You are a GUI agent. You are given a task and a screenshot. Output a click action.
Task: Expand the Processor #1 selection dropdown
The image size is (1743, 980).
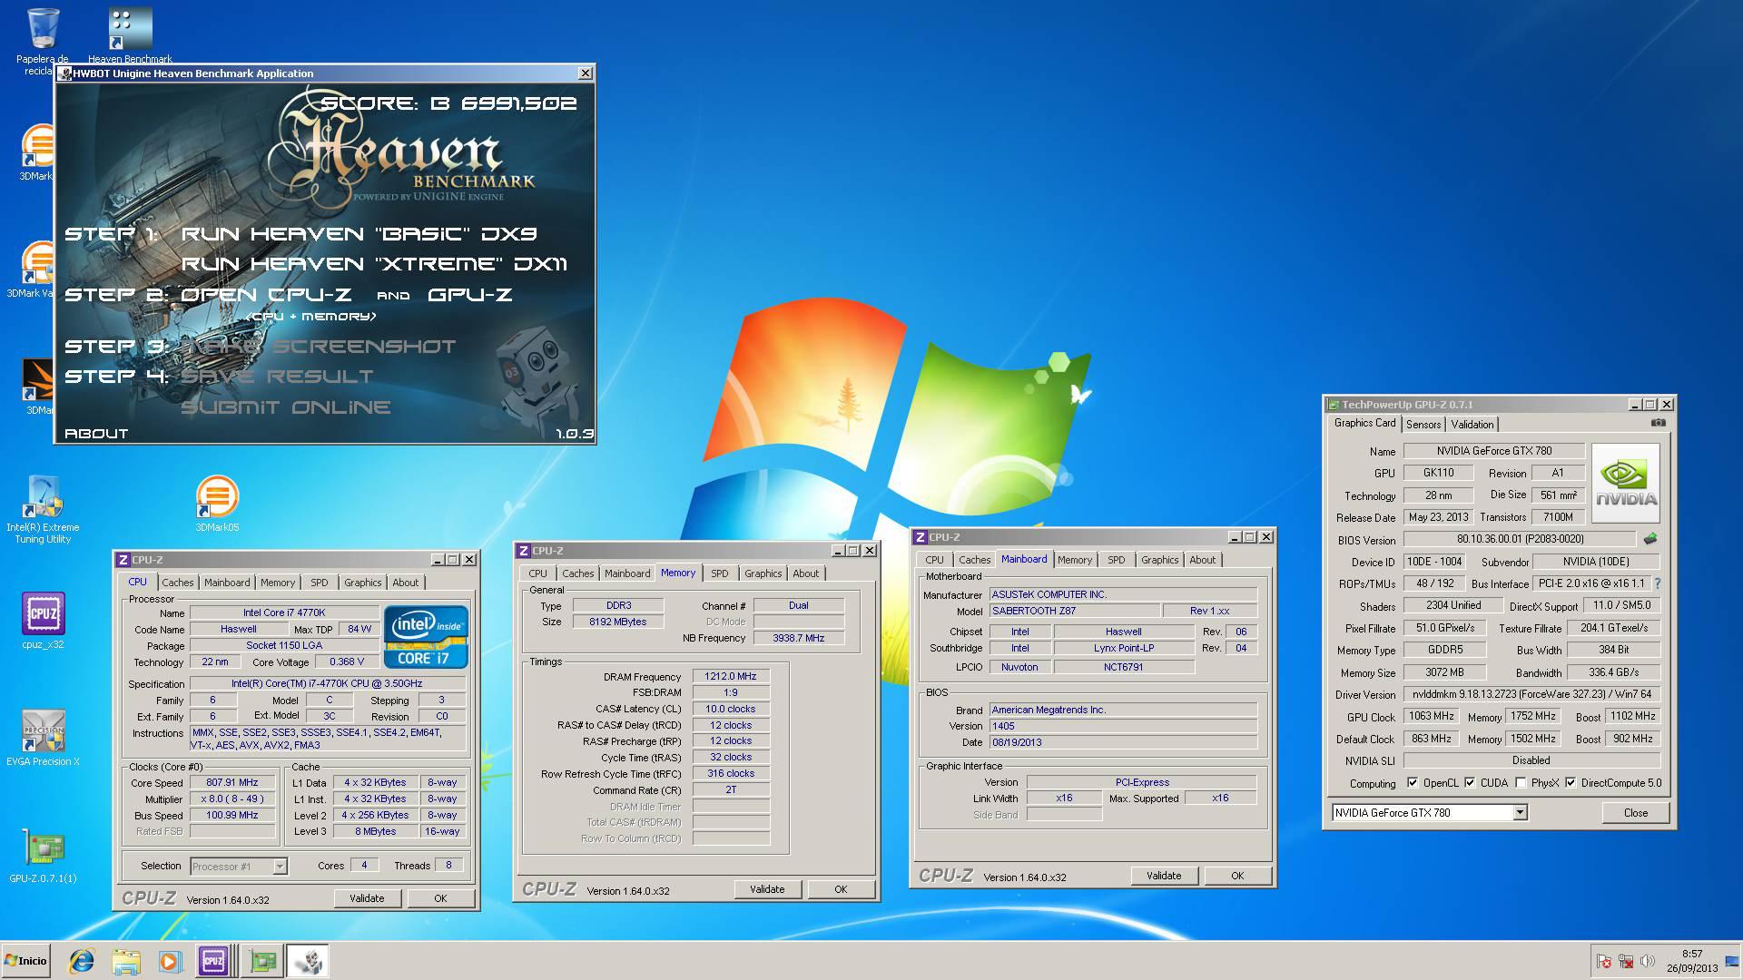280,867
